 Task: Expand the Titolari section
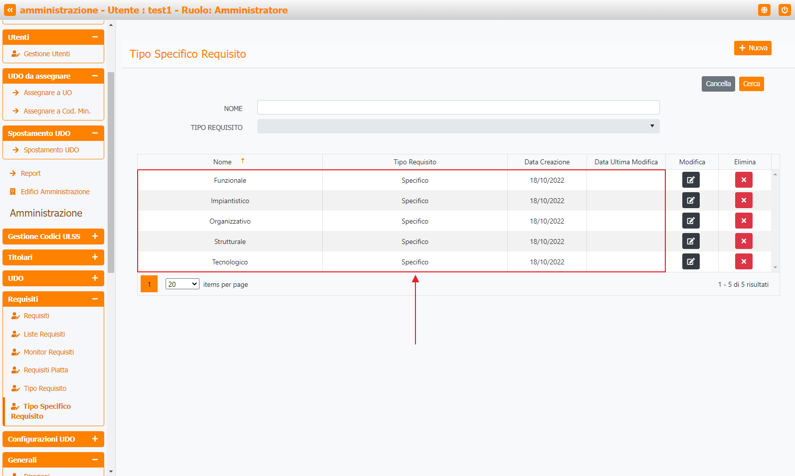(x=95, y=257)
